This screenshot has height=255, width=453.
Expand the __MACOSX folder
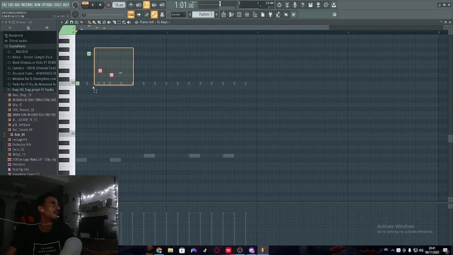(20, 52)
